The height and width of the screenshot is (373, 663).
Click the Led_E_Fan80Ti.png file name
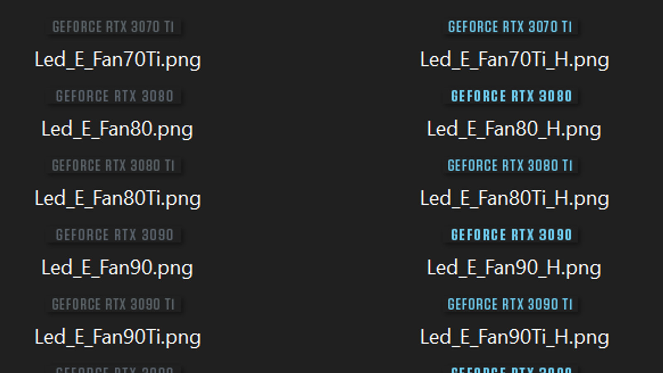click(118, 199)
